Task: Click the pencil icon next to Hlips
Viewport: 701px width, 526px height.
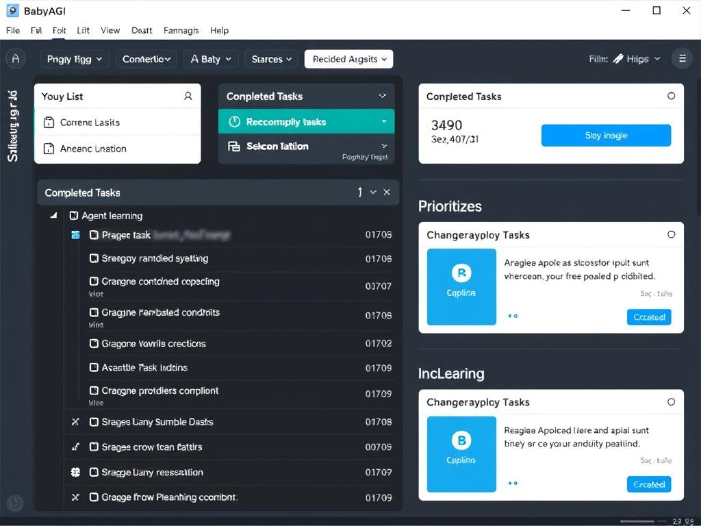Action: [x=618, y=59]
